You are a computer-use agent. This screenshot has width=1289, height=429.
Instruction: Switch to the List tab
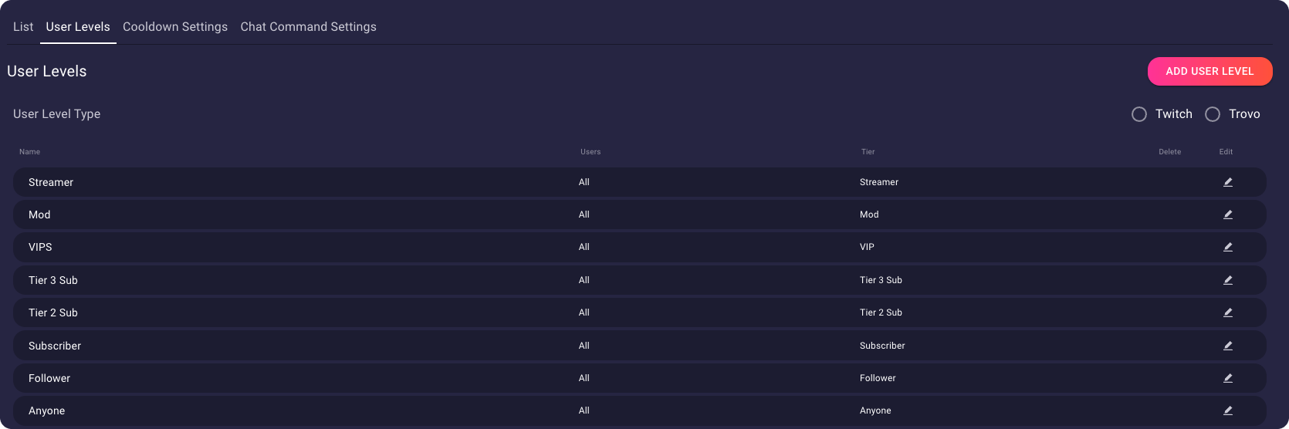click(x=23, y=27)
